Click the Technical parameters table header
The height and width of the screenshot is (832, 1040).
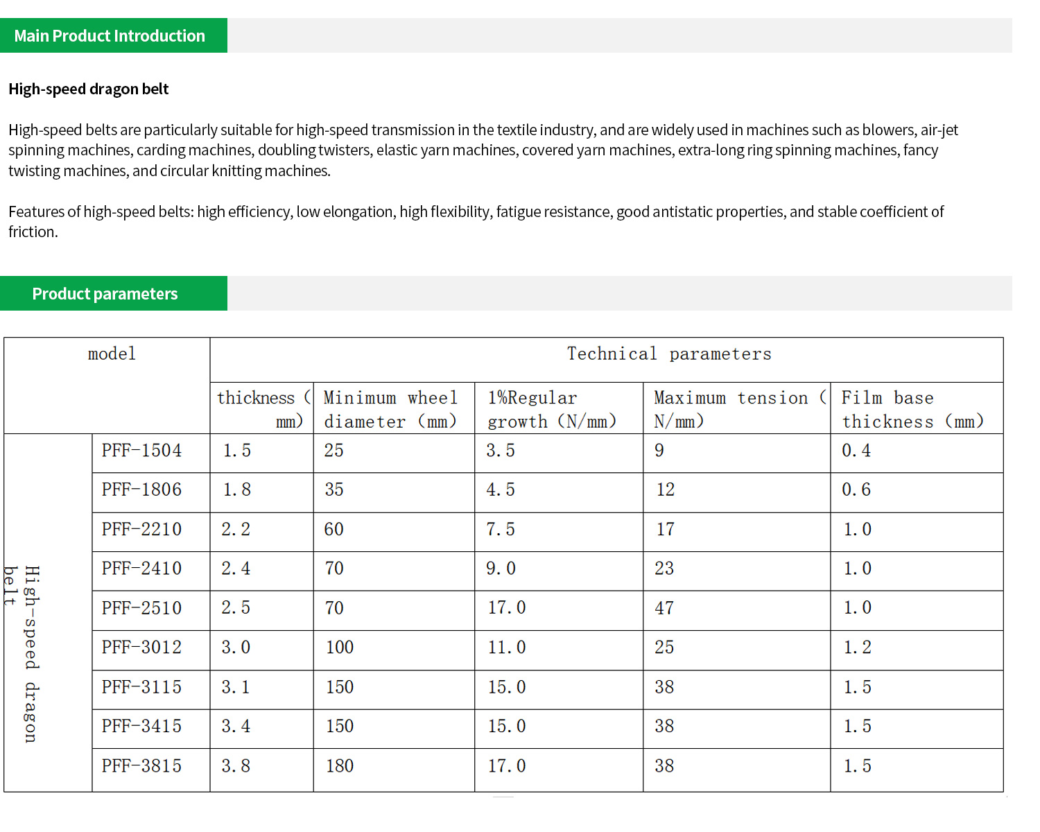[668, 354]
